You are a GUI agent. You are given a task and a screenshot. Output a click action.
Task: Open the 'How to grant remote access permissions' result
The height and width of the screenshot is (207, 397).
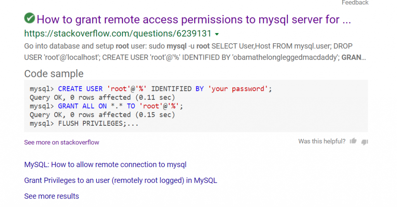[x=194, y=19]
